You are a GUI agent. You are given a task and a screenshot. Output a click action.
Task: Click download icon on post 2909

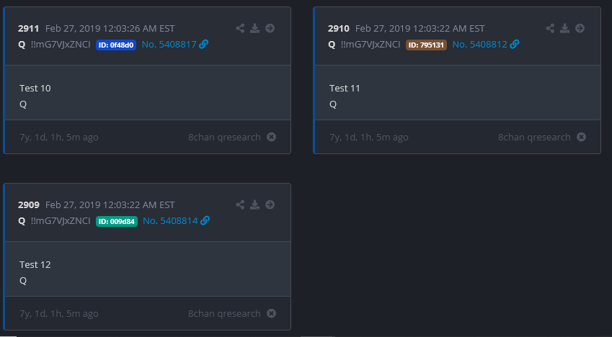pos(255,205)
